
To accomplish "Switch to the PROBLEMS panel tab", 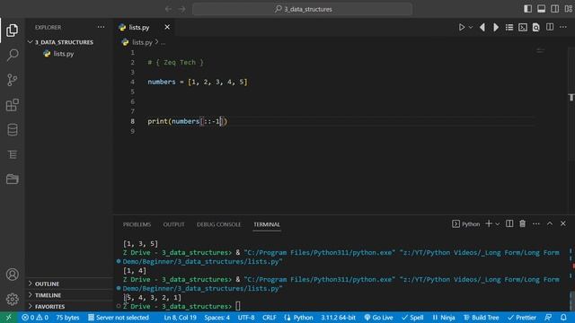I will (137, 224).
